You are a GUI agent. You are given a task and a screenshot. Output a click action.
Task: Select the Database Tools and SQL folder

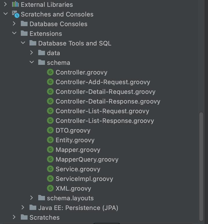click(75, 43)
